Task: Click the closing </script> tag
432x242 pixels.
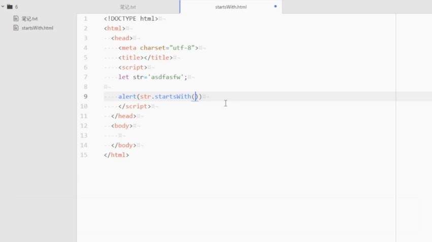Action: tap(135, 106)
